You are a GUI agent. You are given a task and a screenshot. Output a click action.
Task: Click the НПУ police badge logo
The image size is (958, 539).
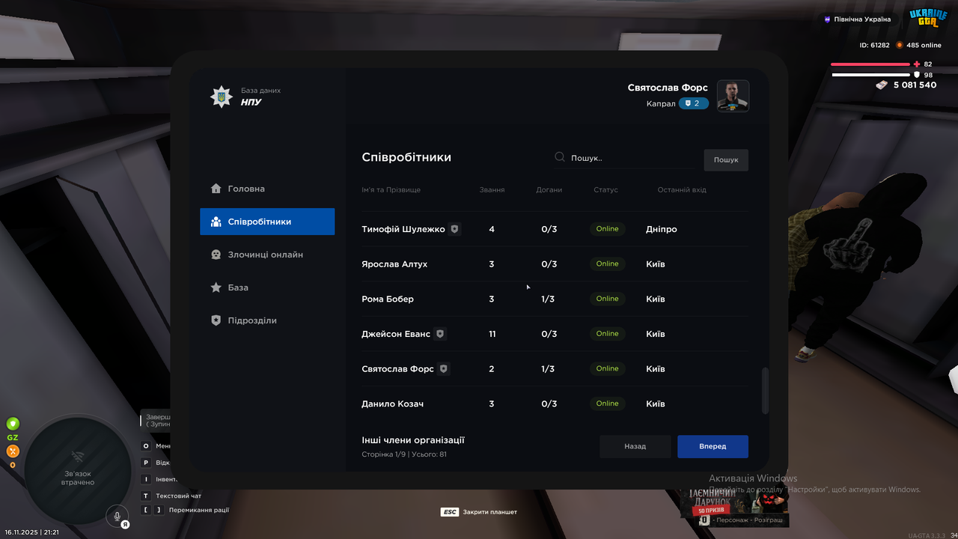[221, 97]
